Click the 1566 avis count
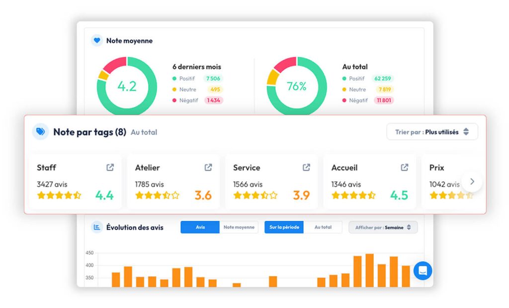509x308 pixels. tap(248, 184)
